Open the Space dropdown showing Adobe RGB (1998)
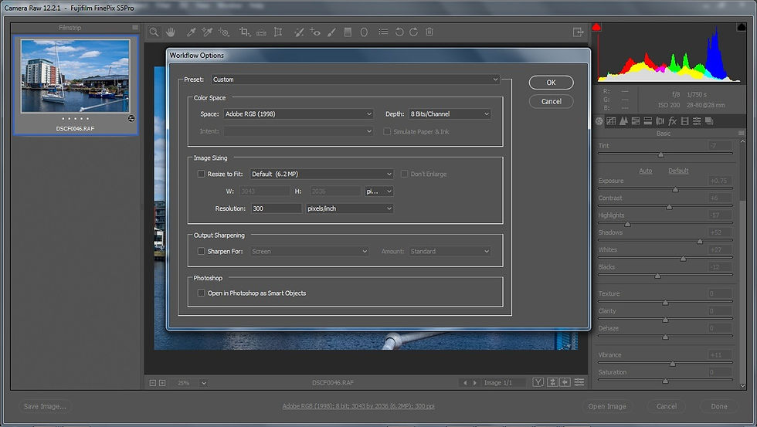757x427 pixels. click(298, 114)
